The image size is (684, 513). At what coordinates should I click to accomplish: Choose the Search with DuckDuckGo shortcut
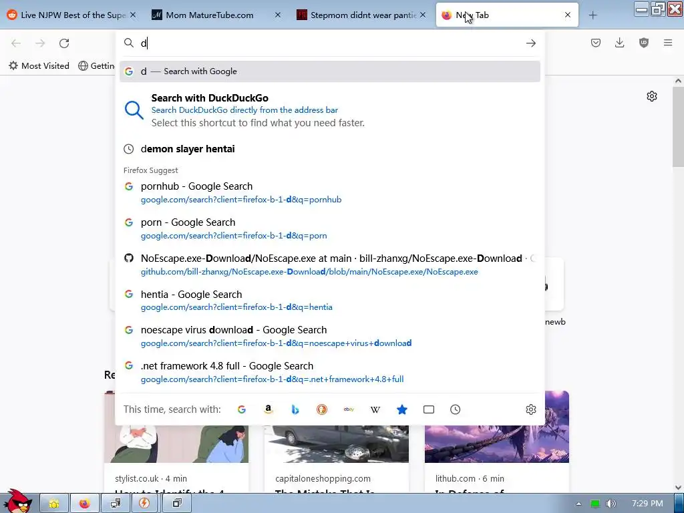[330, 110]
